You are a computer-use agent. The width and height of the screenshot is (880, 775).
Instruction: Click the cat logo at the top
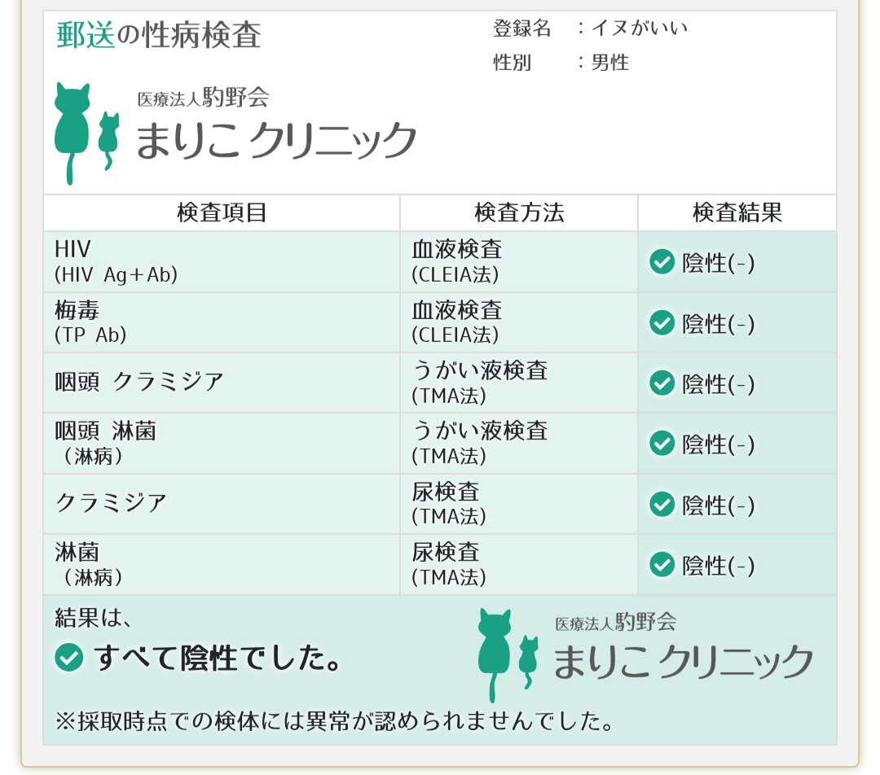[x=87, y=134]
